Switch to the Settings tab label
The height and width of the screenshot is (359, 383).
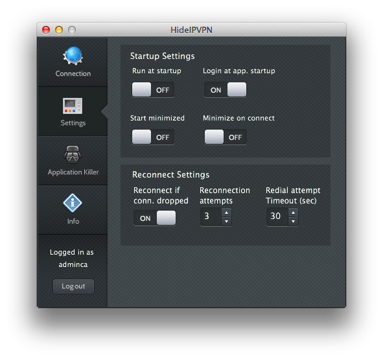[73, 123]
